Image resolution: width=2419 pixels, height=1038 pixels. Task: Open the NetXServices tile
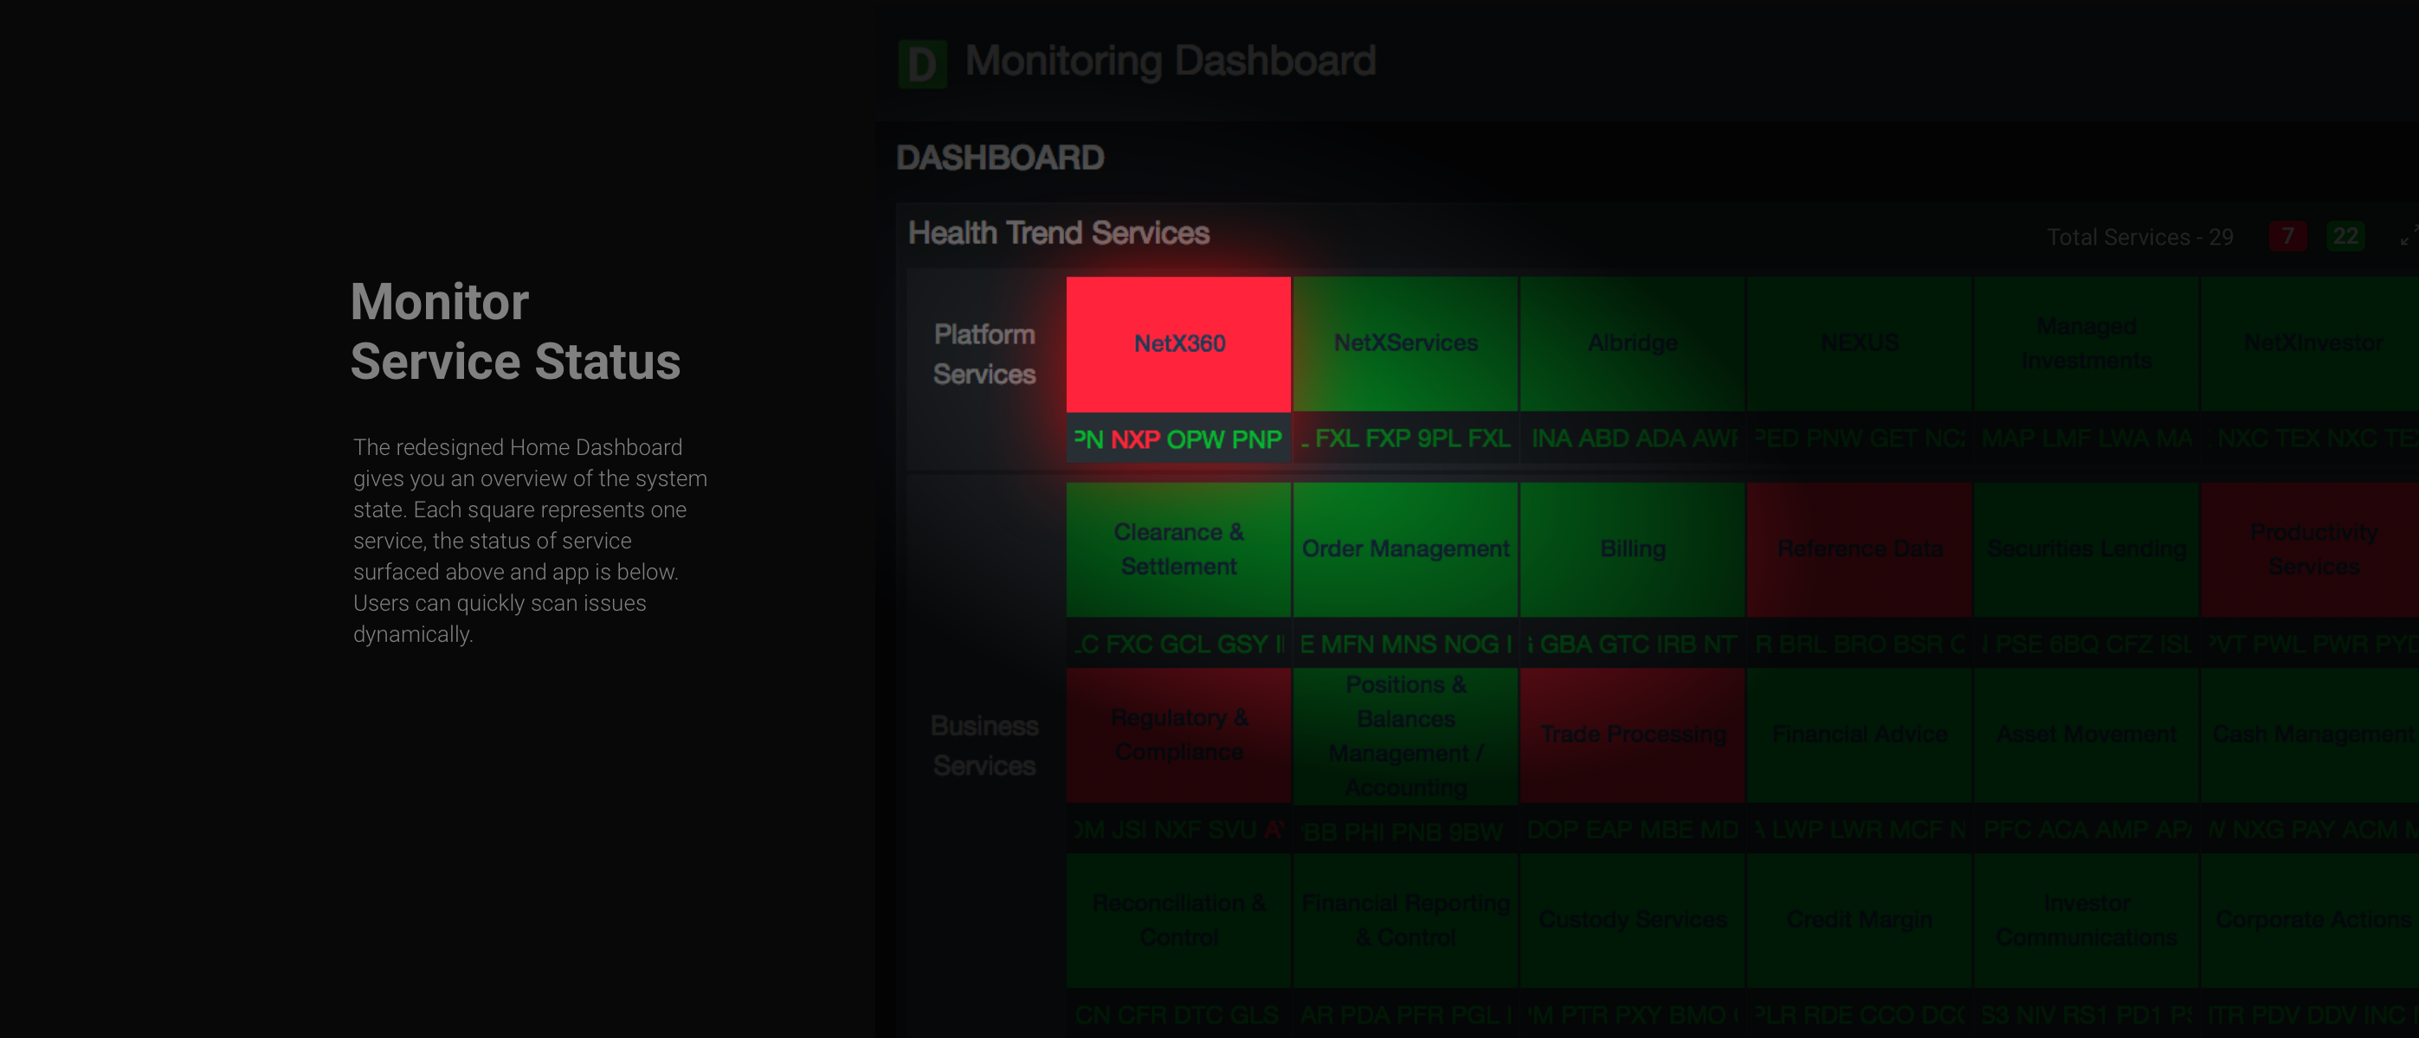coord(1405,343)
